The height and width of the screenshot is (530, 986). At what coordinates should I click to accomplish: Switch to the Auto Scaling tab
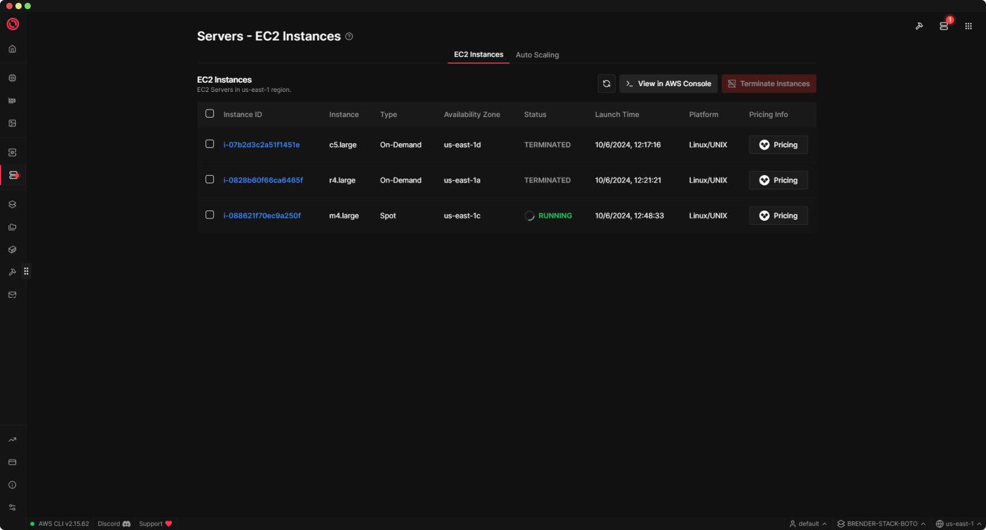point(538,55)
